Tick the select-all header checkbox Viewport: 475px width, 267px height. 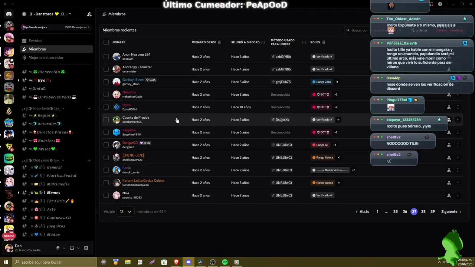(x=106, y=42)
